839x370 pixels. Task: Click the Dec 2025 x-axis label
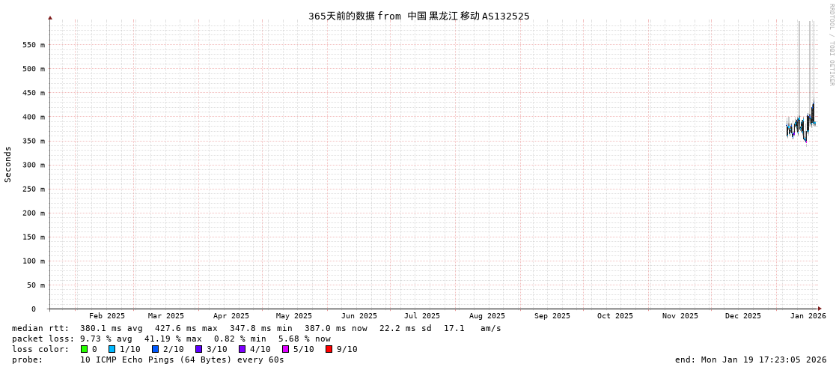click(x=742, y=316)
